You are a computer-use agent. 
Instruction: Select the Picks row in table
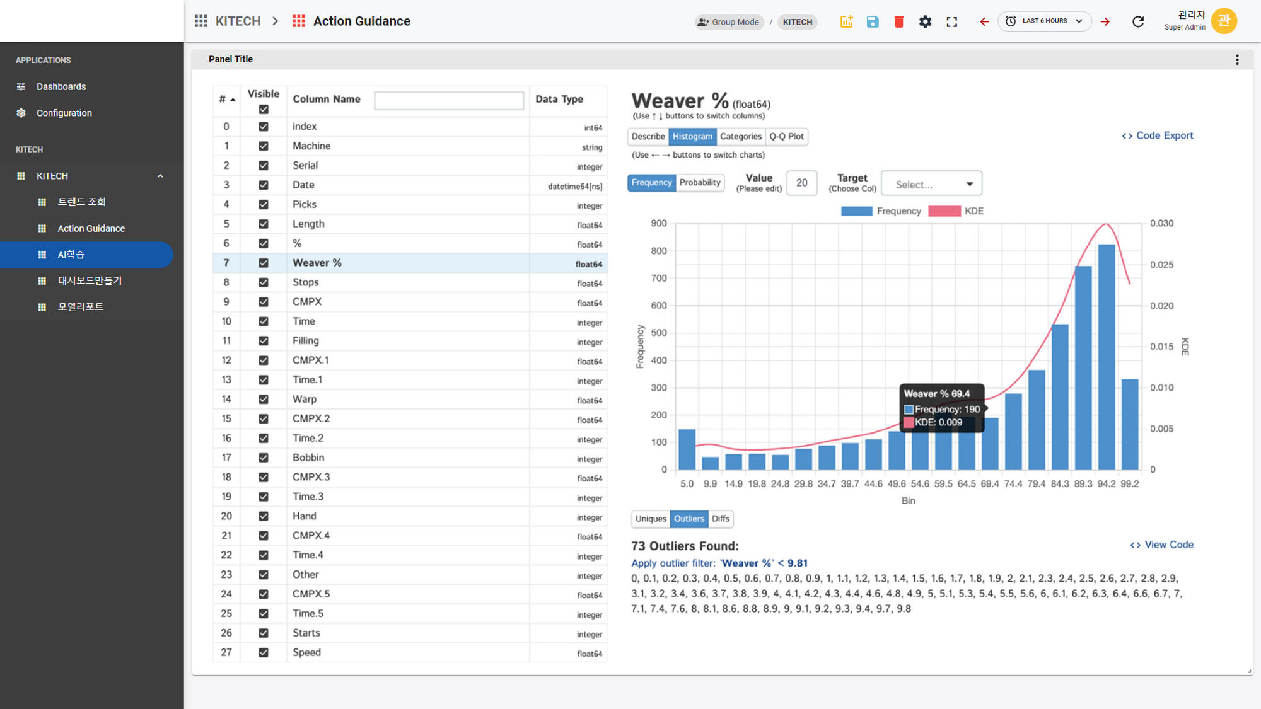(x=410, y=205)
